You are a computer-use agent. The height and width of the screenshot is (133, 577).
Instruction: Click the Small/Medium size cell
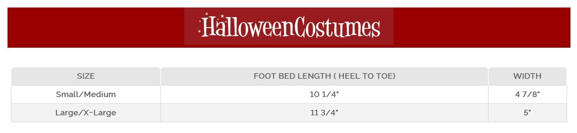click(x=86, y=94)
